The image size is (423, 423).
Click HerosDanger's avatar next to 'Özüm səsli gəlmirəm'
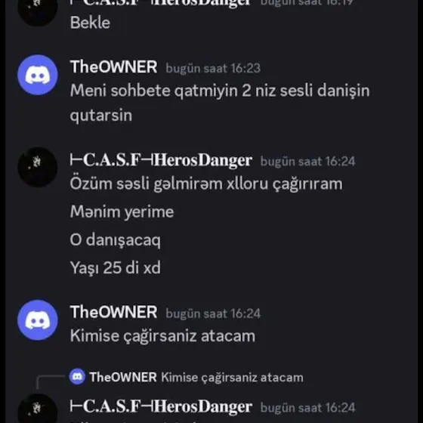pos(38,167)
